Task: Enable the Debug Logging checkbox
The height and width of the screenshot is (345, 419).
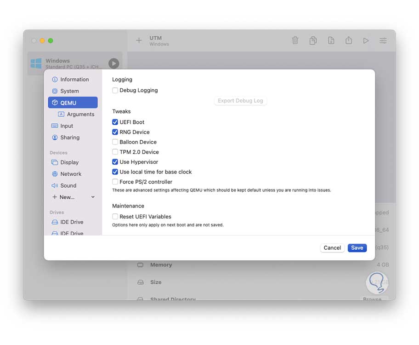Action: 115,91
